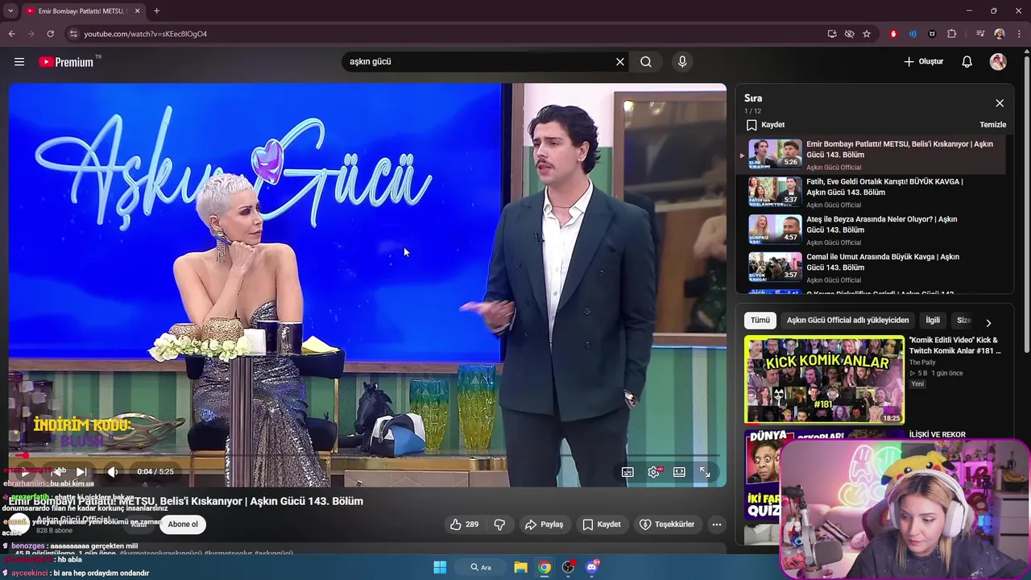Open the Komik Editli Video Kick & Twitch title
The height and width of the screenshot is (580, 1031).
click(x=955, y=346)
